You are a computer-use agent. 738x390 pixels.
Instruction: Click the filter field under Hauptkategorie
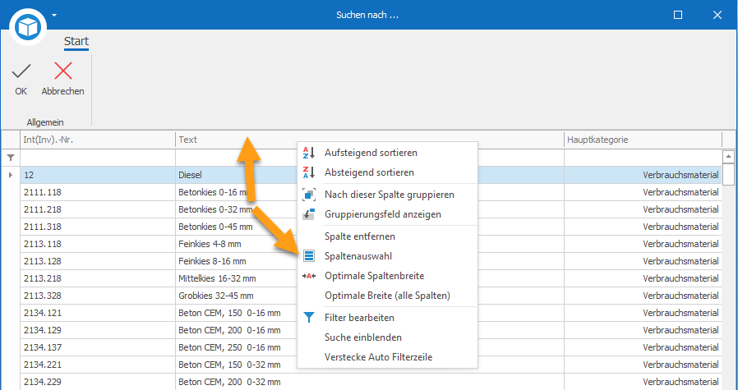tap(643, 158)
